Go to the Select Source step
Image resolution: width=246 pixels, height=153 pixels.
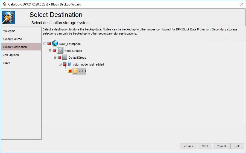[13, 39]
